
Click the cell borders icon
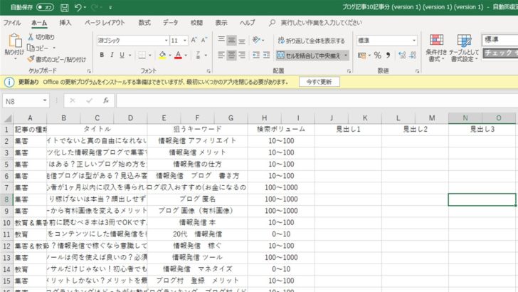point(142,55)
